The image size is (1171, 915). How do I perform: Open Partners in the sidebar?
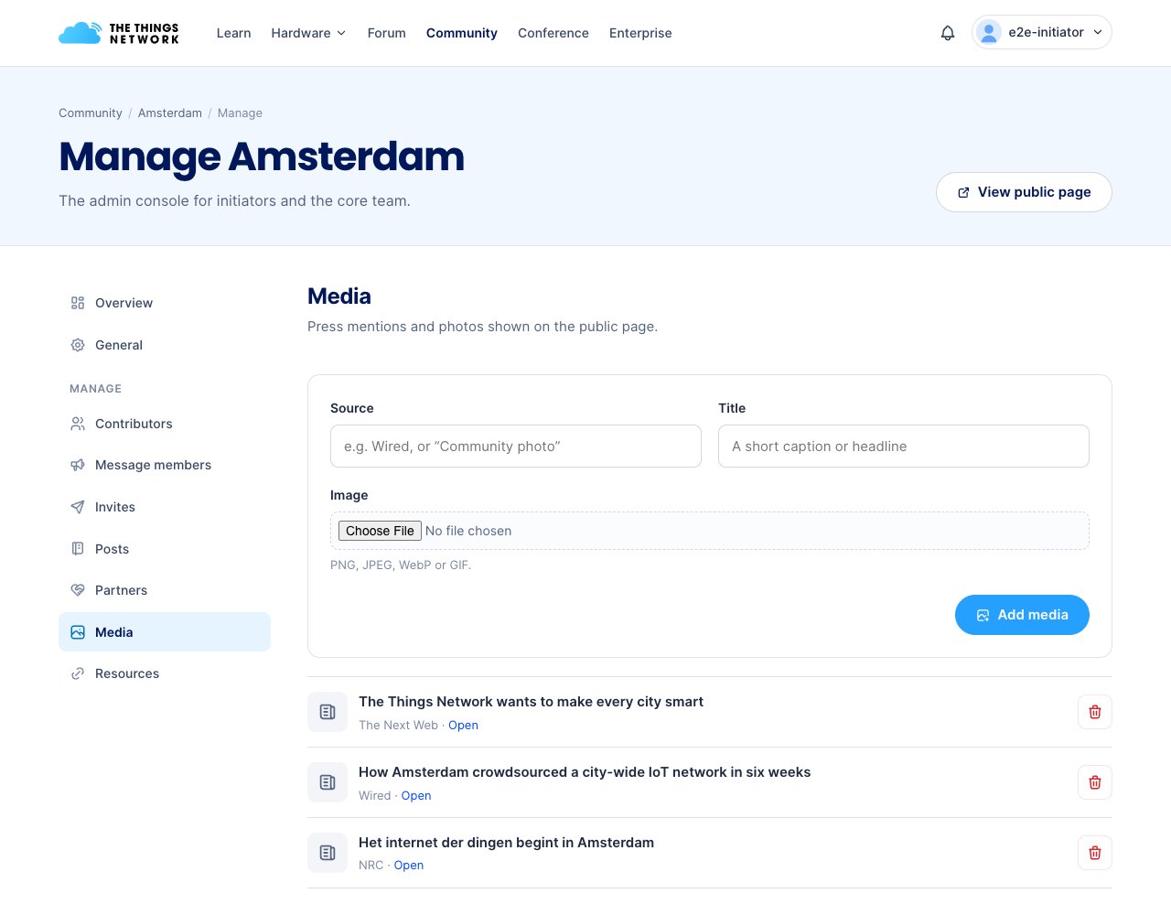[x=165, y=590]
